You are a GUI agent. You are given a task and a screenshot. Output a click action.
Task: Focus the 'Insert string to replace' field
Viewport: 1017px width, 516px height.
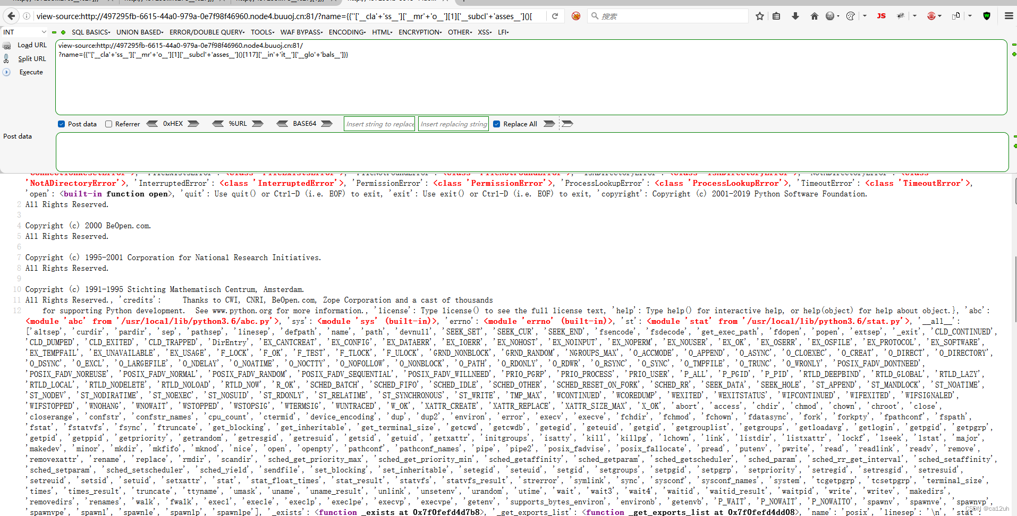(x=379, y=124)
